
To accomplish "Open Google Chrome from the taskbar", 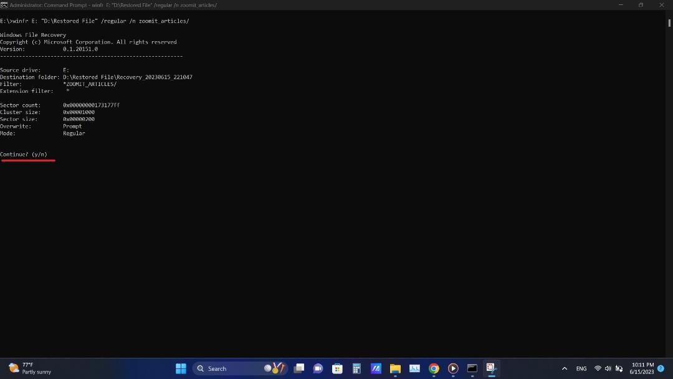I will 434,368.
